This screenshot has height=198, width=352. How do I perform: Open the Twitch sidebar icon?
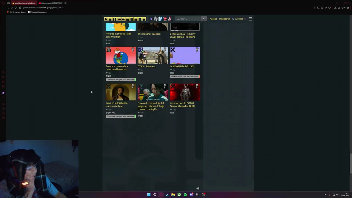[x=3, y=93]
